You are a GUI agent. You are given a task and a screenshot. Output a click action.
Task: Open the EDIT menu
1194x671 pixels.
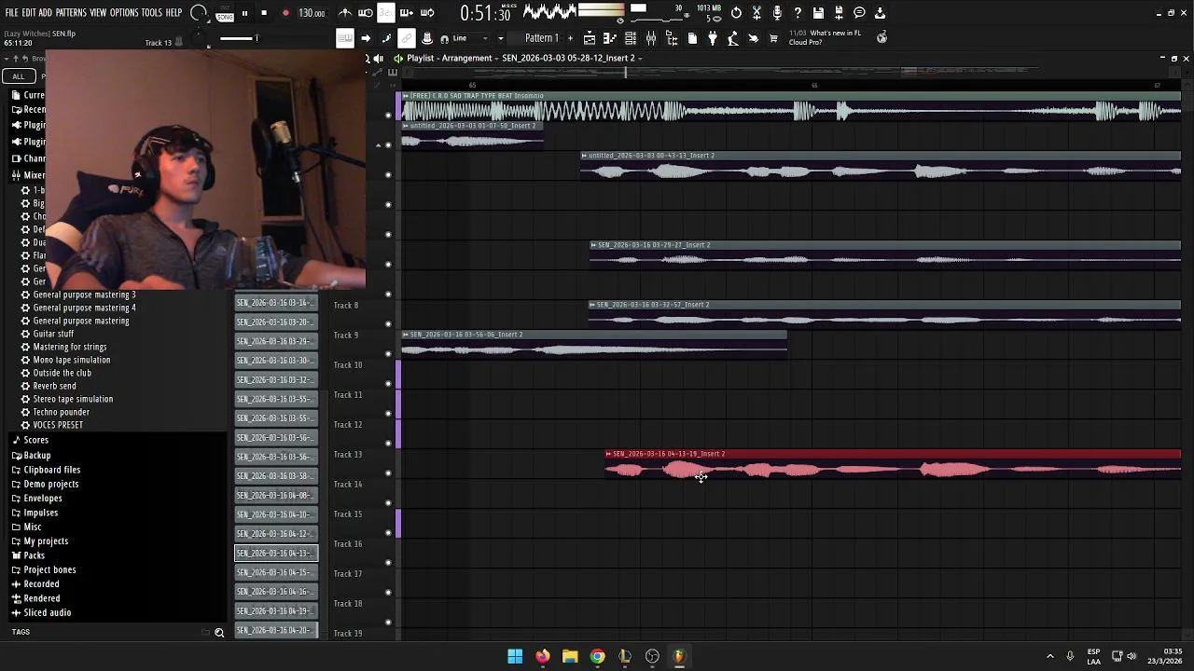pyautogui.click(x=28, y=13)
